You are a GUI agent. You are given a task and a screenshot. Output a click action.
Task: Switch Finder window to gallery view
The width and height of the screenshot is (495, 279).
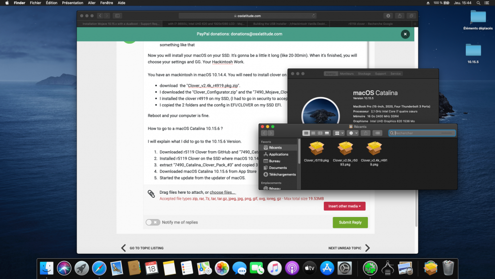(x=327, y=133)
